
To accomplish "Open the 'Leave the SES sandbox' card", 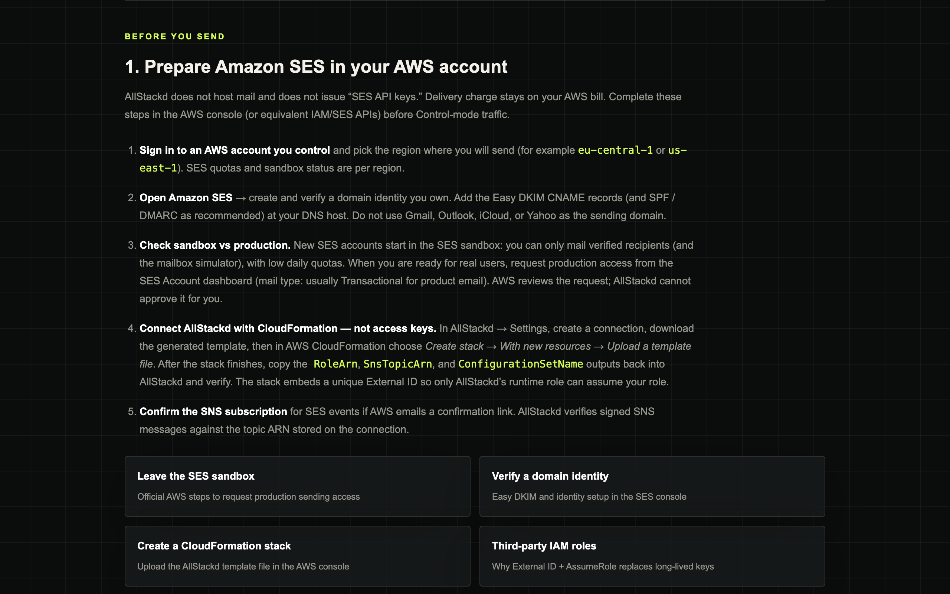I will coord(297,486).
